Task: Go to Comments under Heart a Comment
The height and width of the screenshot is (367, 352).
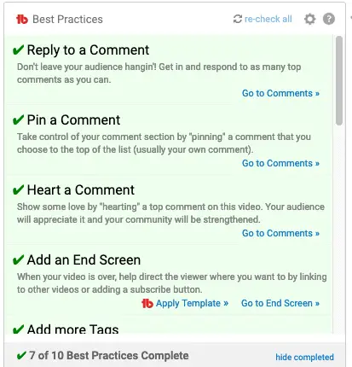Action: click(280, 233)
